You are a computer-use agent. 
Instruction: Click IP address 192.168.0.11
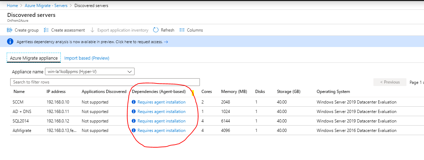58,112
